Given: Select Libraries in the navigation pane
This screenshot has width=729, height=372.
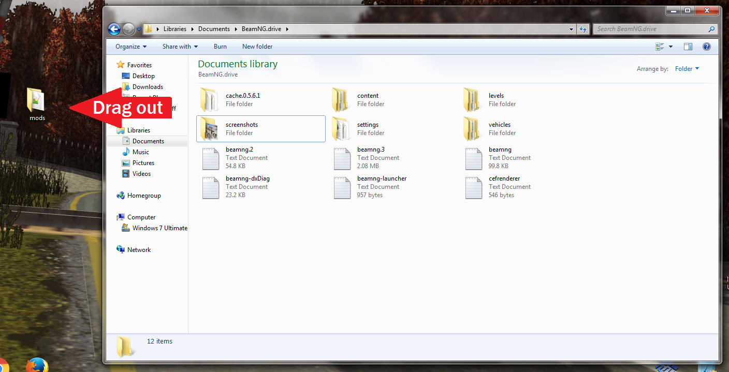Looking at the screenshot, I should click(x=139, y=130).
